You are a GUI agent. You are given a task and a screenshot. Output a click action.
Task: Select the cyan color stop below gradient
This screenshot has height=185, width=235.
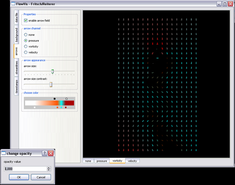(x=61, y=107)
